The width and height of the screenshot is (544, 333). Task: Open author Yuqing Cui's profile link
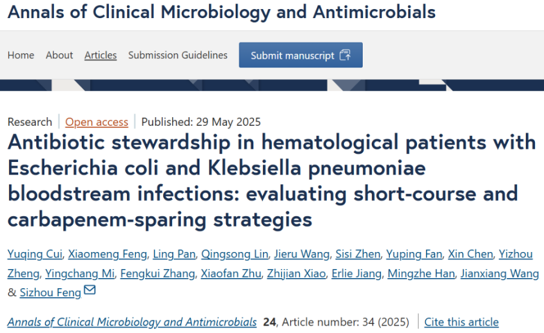[x=35, y=254]
